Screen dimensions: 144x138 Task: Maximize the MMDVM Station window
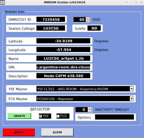[x=136, y=2]
